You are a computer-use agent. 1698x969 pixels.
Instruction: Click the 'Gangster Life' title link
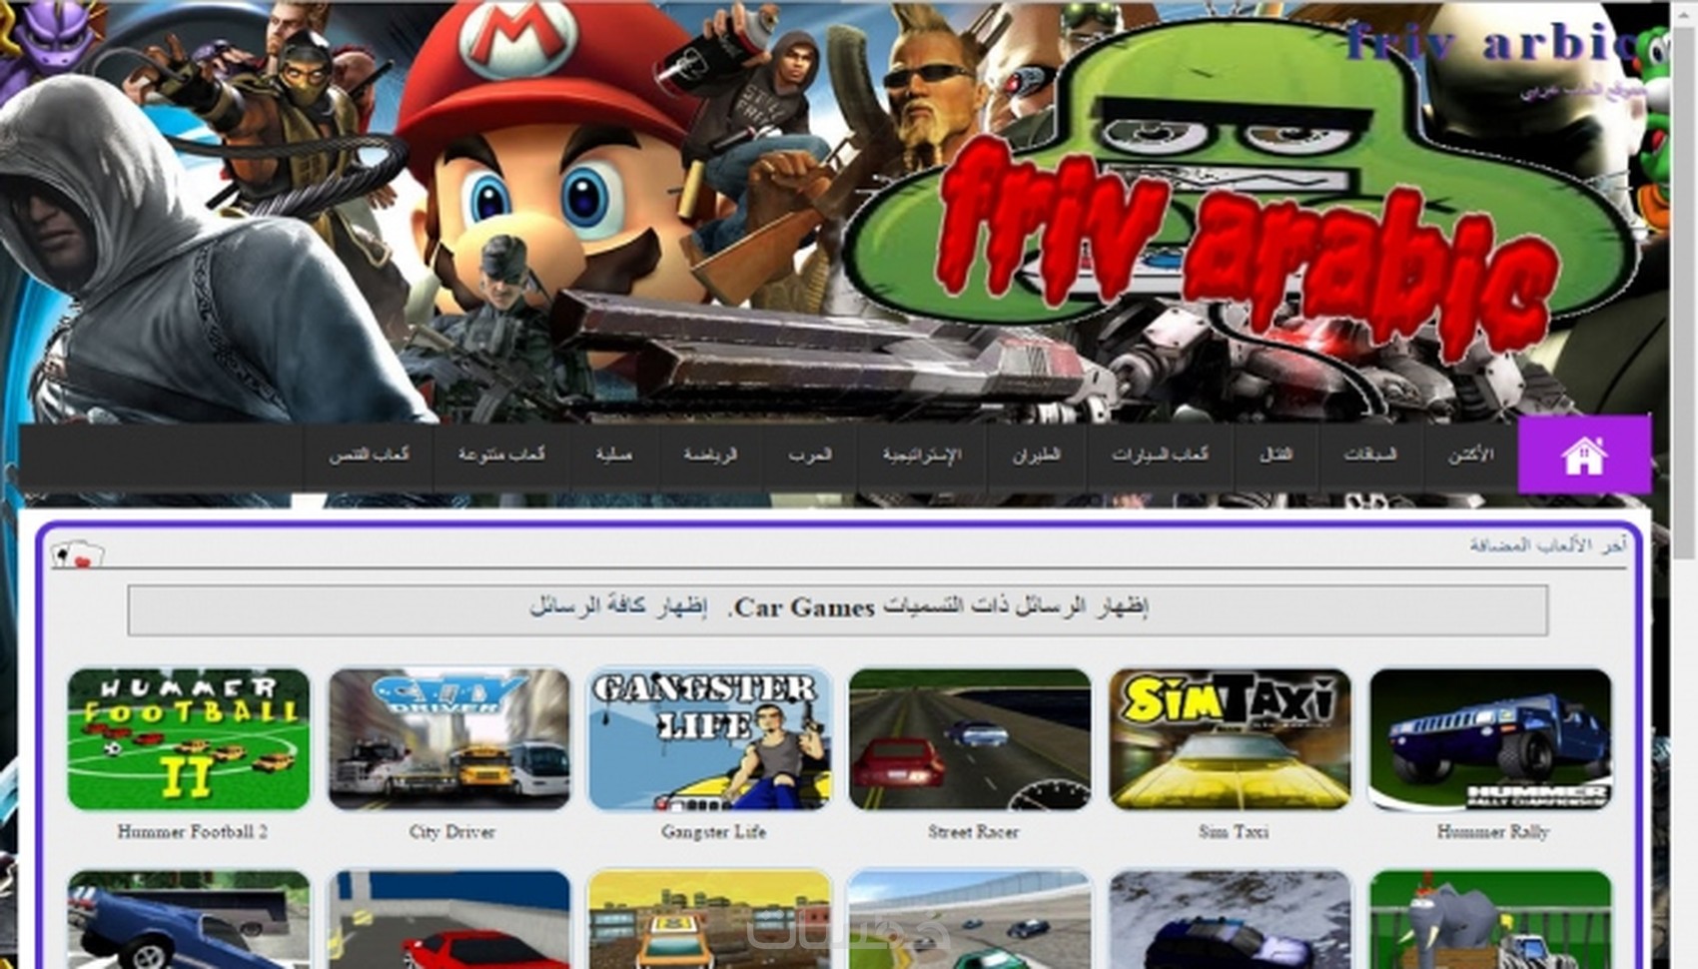click(713, 831)
